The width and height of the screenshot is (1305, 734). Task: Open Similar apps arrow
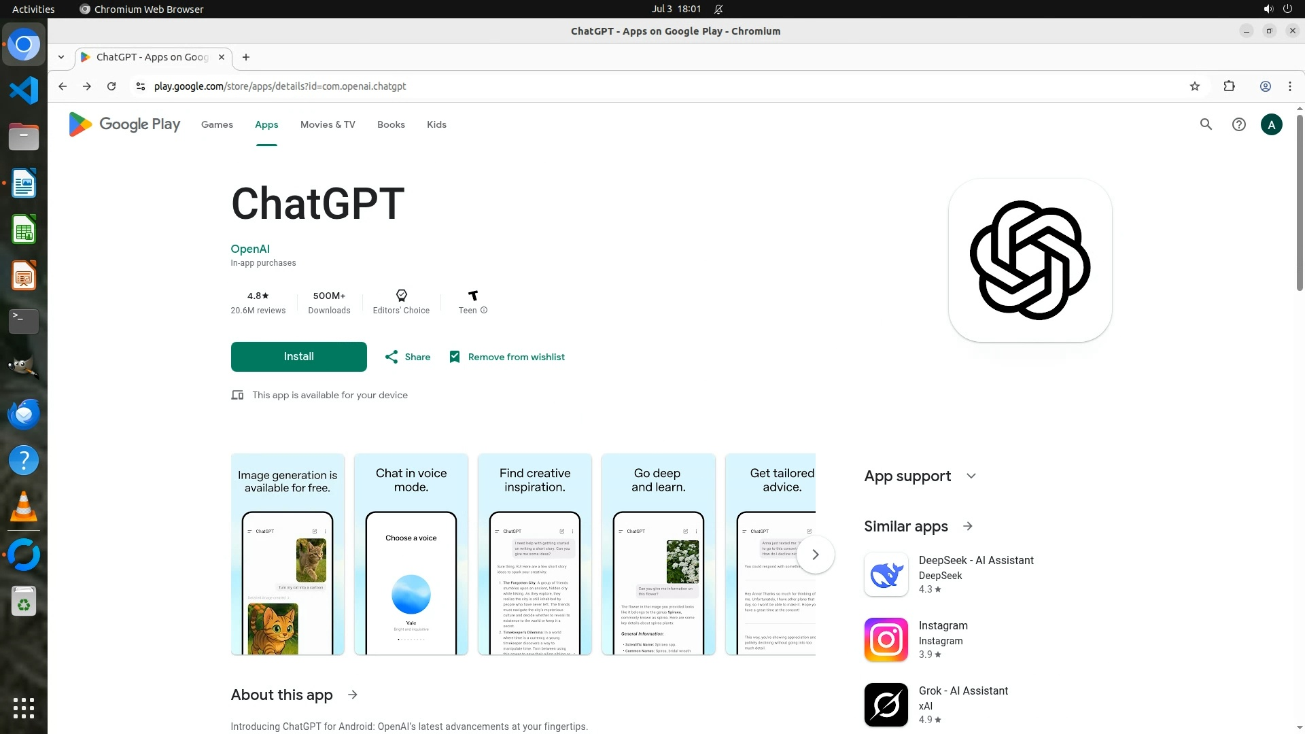pos(968,527)
